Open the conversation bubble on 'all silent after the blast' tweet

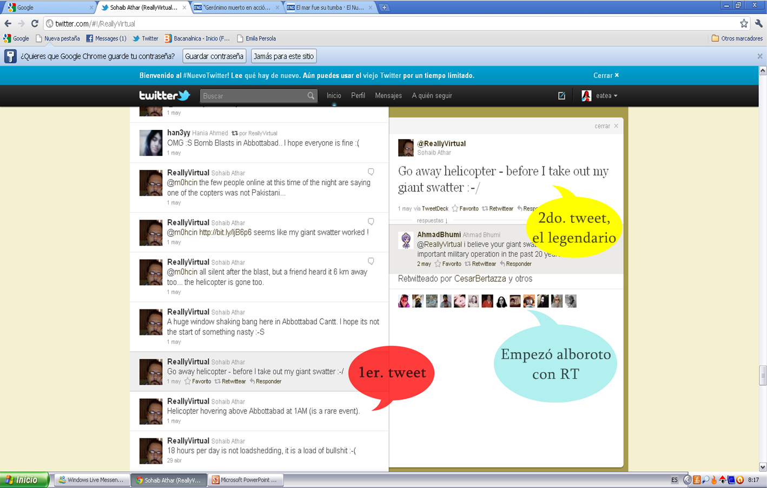click(x=371, y=261)
